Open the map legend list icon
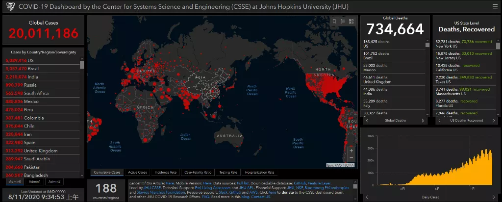Image resolution: width=502 pixels, height=202 pixels. (x=343, y=22)
